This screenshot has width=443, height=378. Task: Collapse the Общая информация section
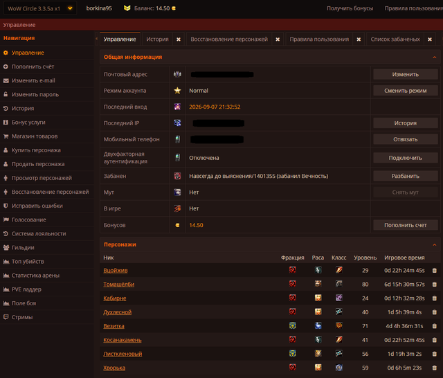(x=435, y=57)
